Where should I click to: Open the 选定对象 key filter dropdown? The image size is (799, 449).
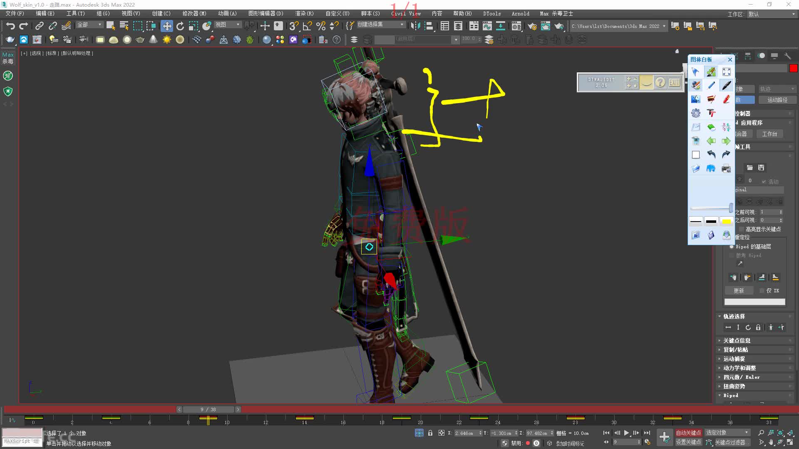coord(727,433)
